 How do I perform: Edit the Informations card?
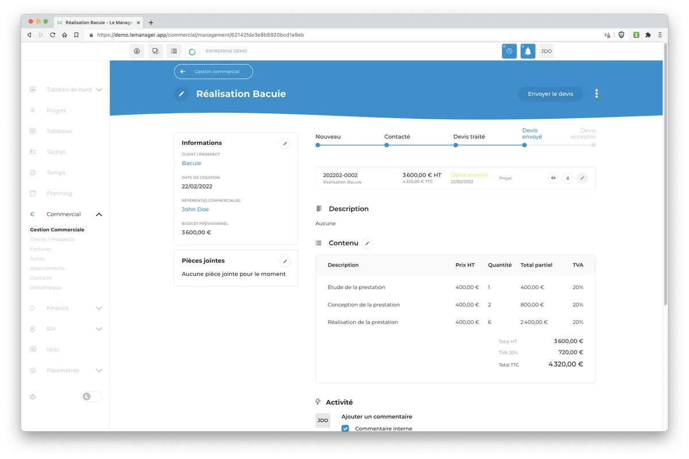tap(285, 144)
